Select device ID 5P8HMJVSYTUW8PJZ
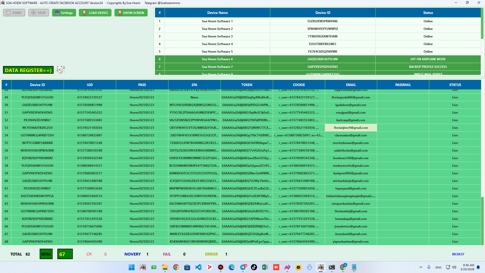The width and height of the screenshot is (485, 273). (x=323, y=29)
